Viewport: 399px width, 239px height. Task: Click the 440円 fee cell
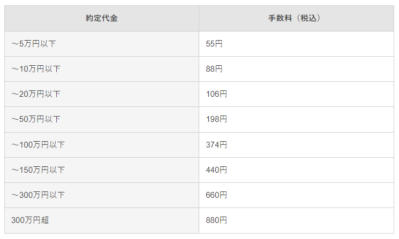point(216,170)
